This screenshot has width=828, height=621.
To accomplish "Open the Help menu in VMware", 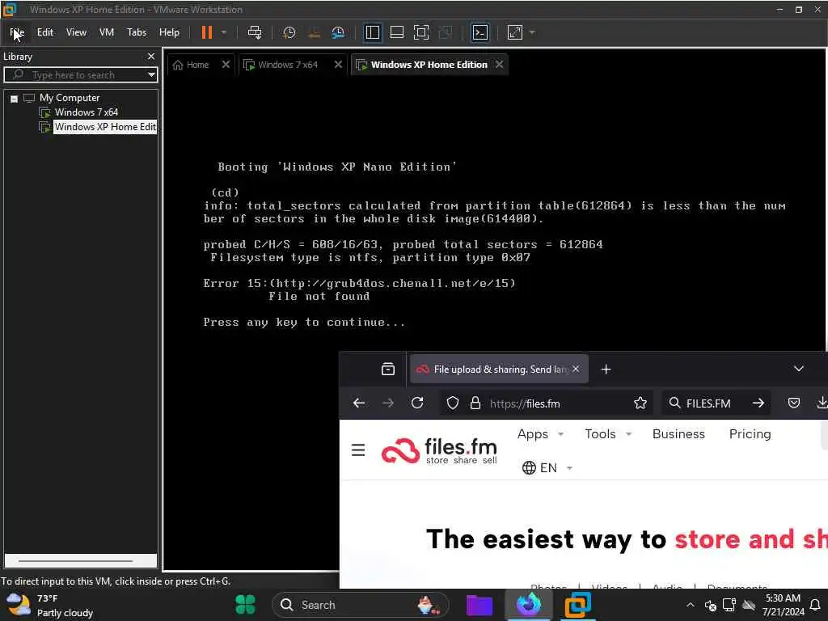I will 169,32.
